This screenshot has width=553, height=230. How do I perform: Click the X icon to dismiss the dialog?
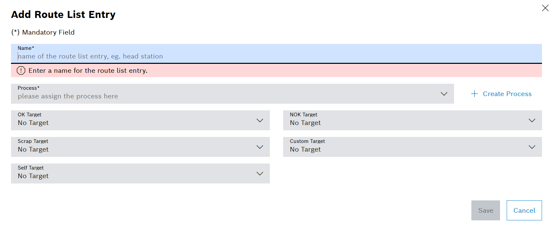point(545,8)
